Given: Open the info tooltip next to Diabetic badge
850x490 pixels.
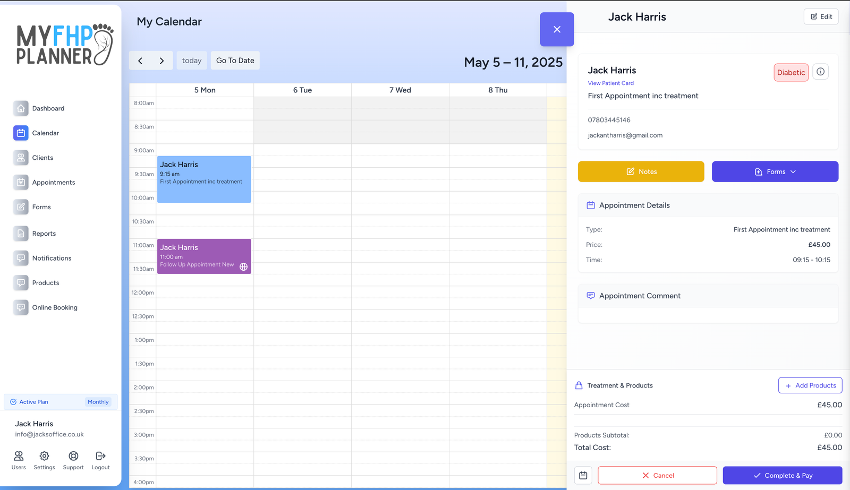Looking at the screenshot, I should [820, 71].
